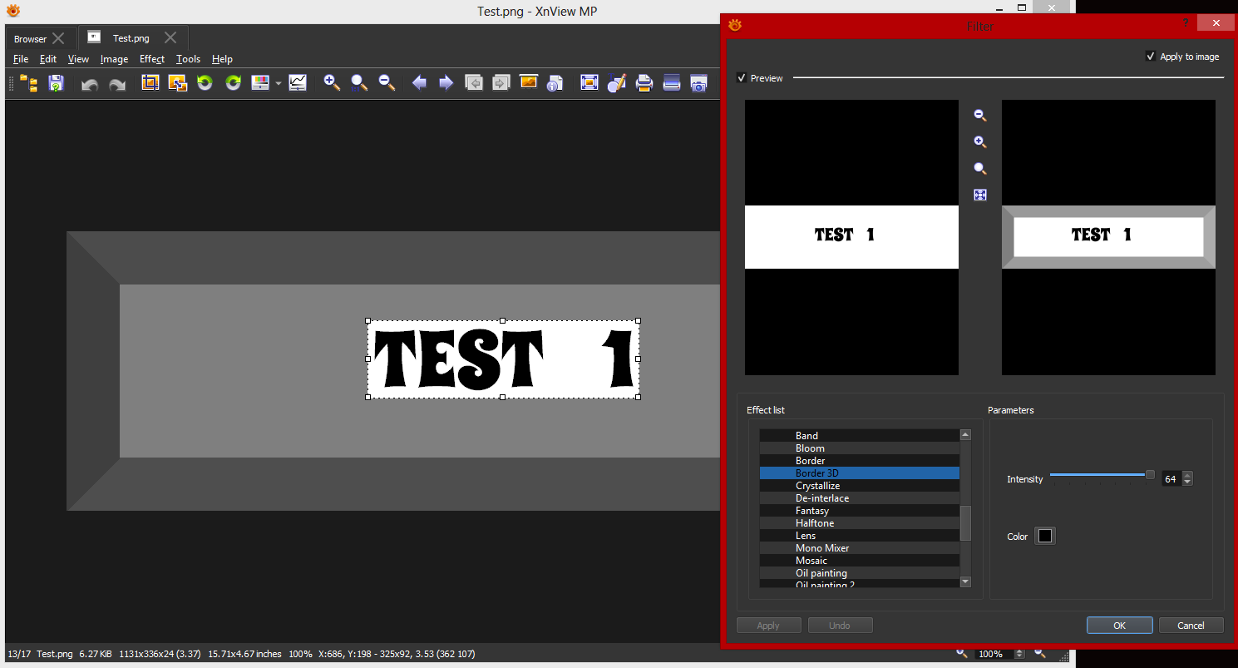Click the Print icon in the toolbar
The height and width of the screenshot is (668, 1238).
(644, 83)
